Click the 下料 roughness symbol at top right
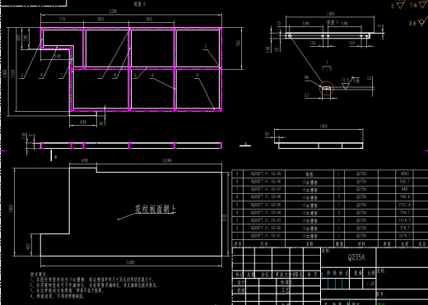The height and width of the screenshot is (305, 428). (x=418, y=6)
